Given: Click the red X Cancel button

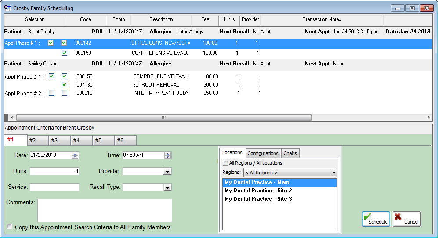Looking at the screenshot, I should 407,219.
